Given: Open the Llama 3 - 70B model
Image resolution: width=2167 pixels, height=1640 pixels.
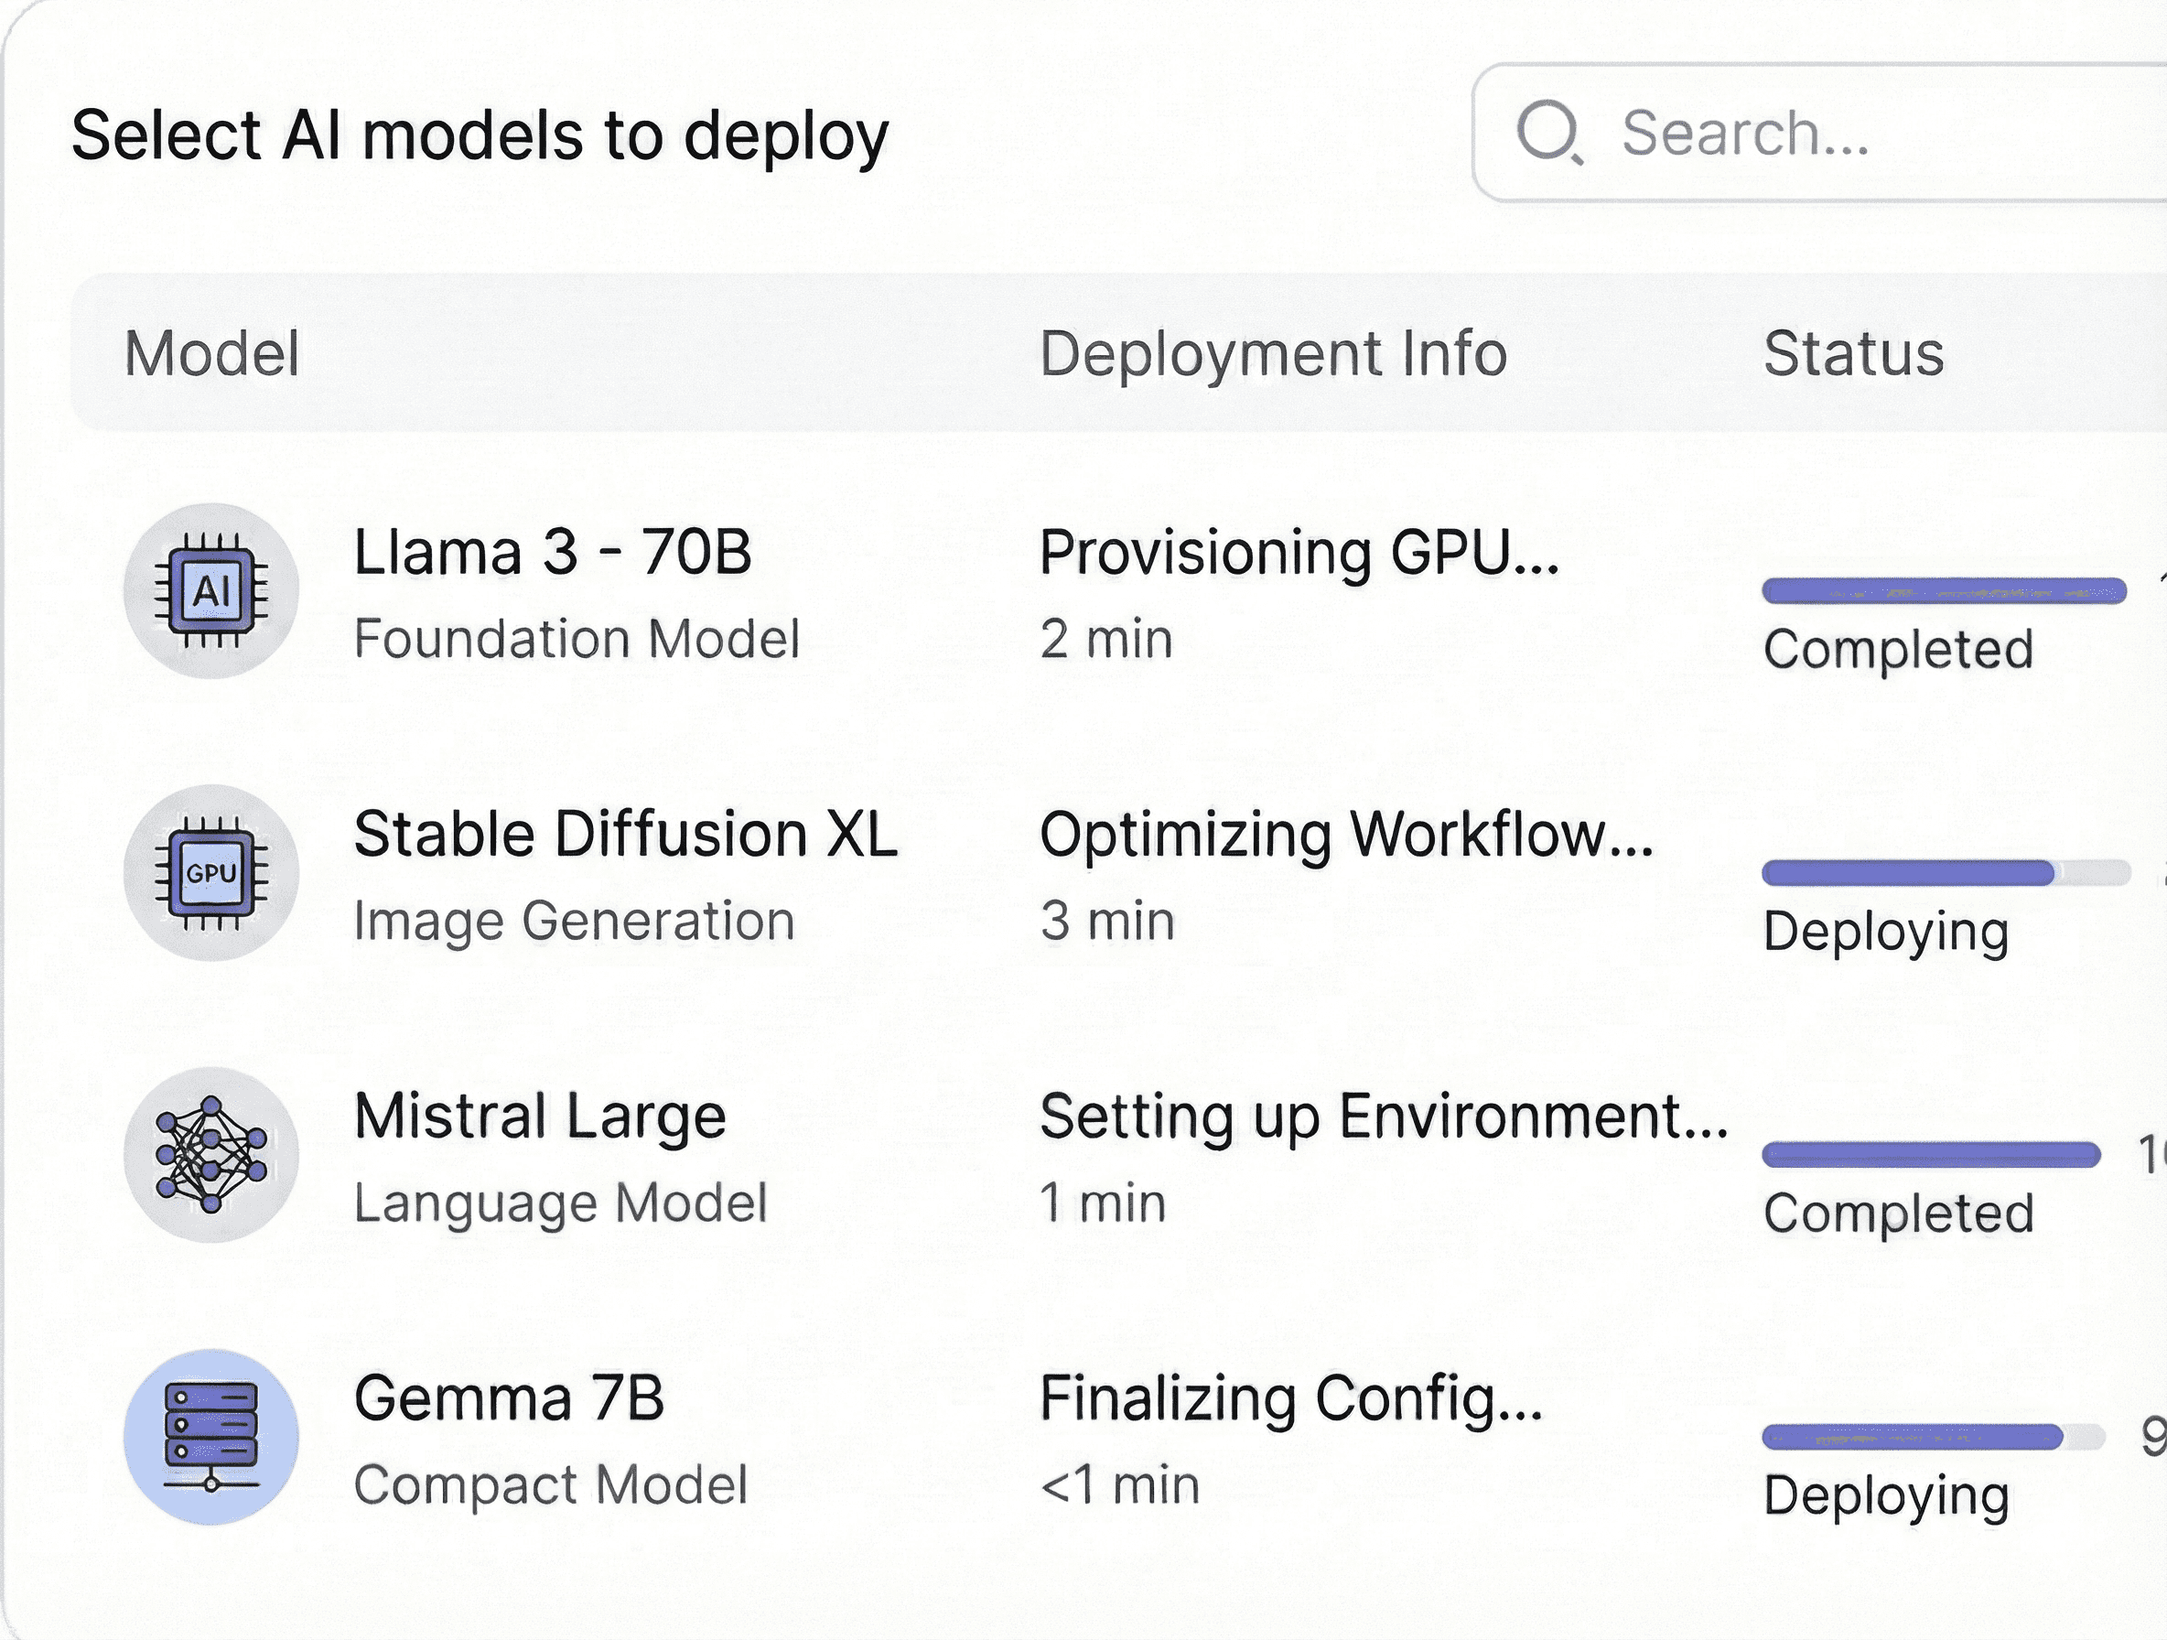Looking at the screenshot, I should click(554, 555).
